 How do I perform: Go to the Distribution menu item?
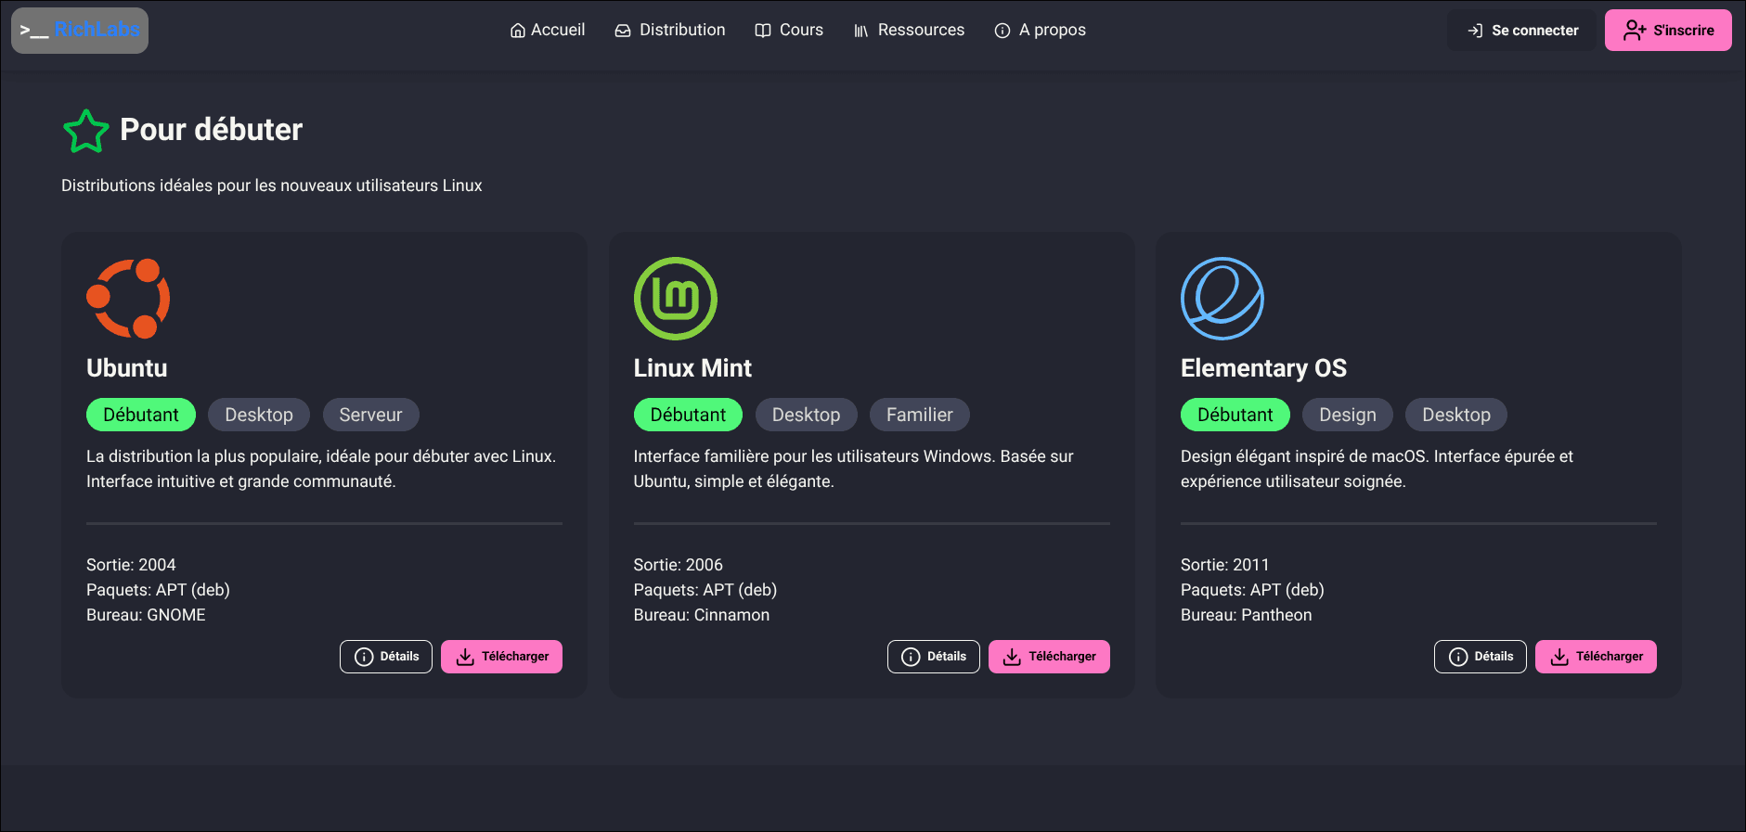coord(670,31)
